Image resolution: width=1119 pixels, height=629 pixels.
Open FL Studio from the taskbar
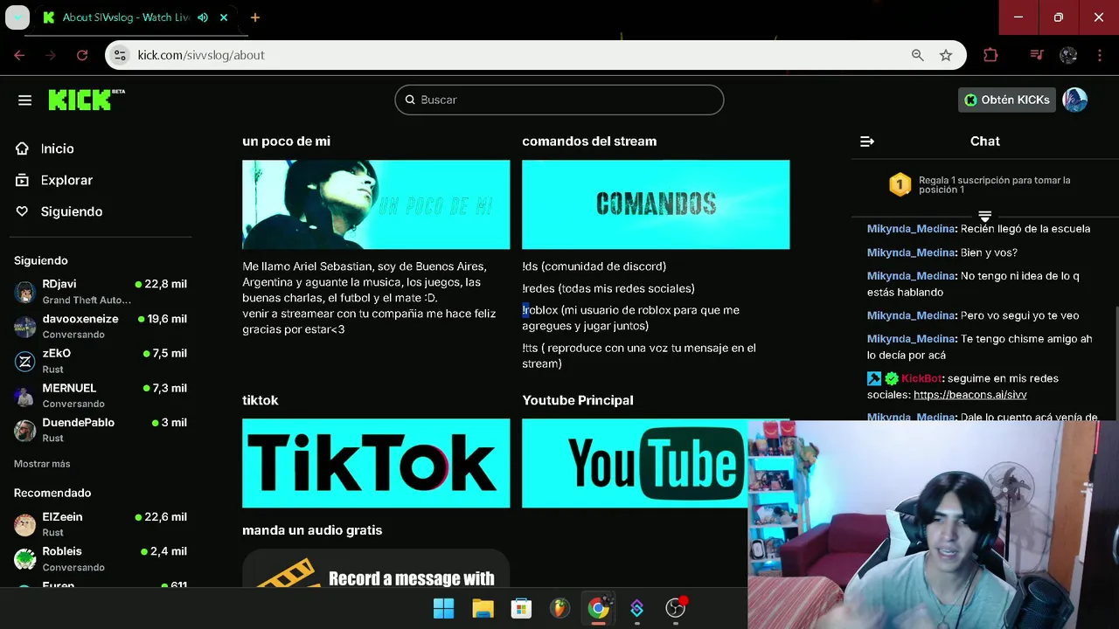tap(559, 608)
